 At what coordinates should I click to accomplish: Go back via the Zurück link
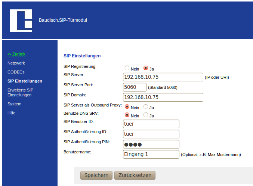pos(16,54)
